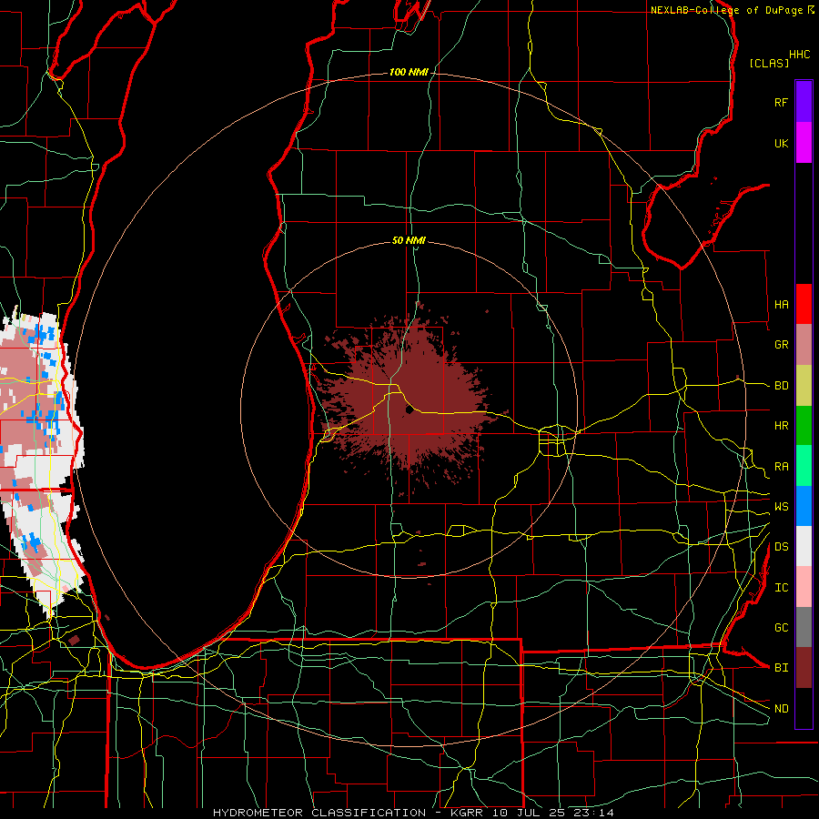Click the HHC product code text
This screenshot has height=819, width=819.
coord(800,55)
